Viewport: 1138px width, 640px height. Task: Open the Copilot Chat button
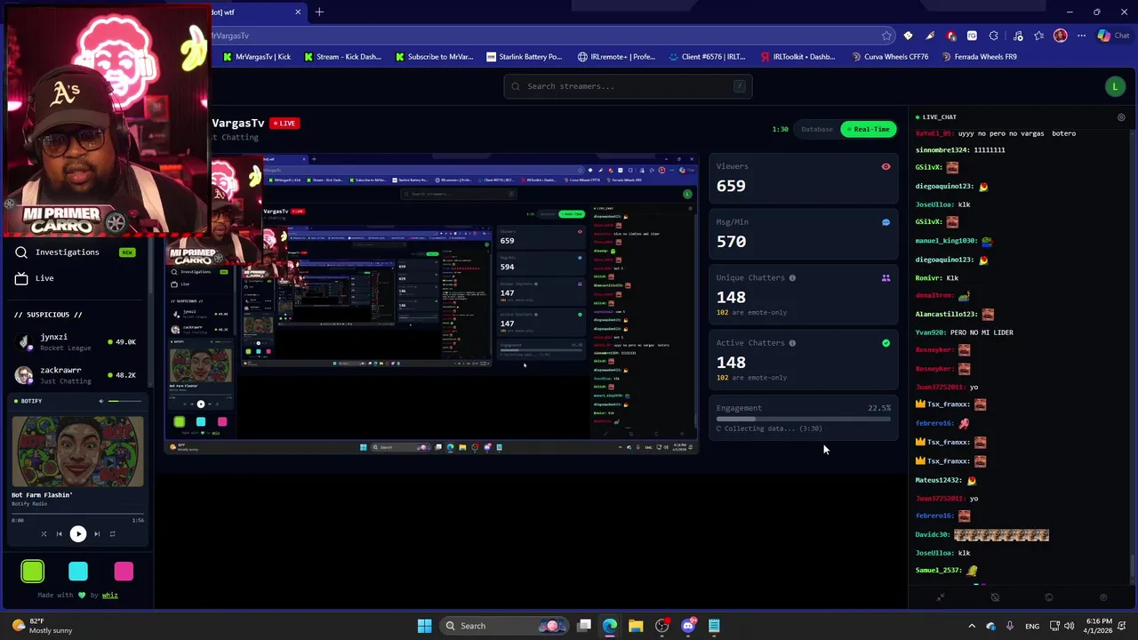pyautogui.click(x=1114, y=36)
